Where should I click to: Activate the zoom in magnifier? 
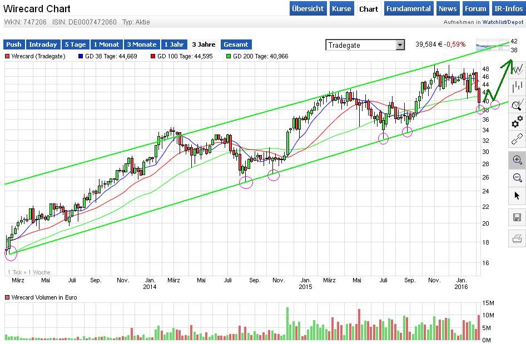click(x=517, y=160)
